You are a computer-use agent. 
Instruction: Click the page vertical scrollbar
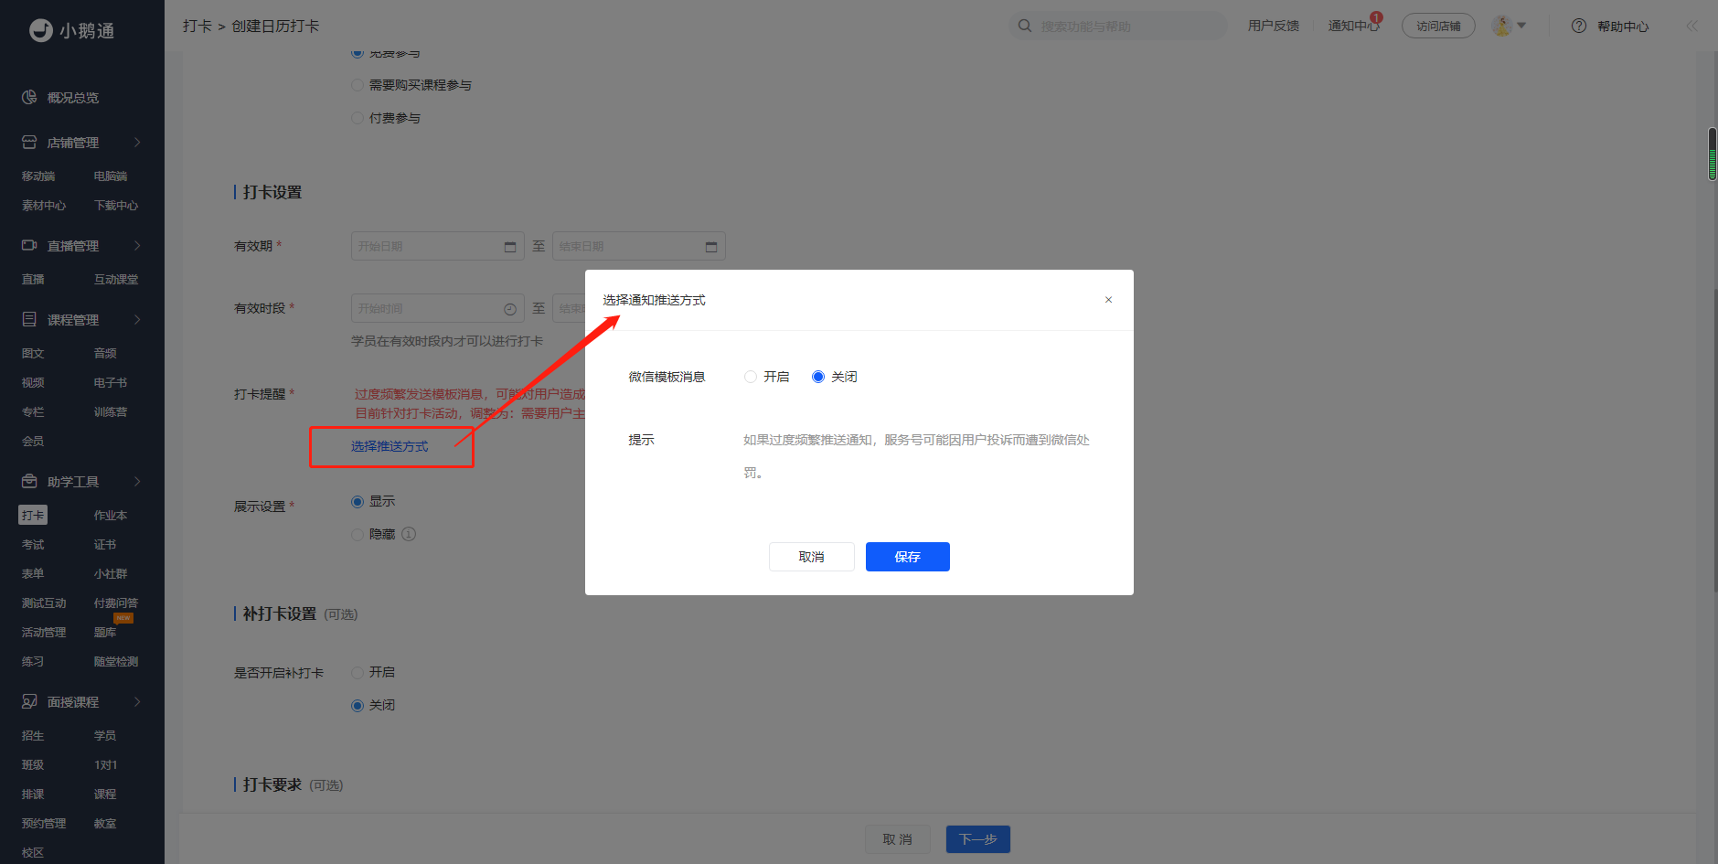(1712, 154)
